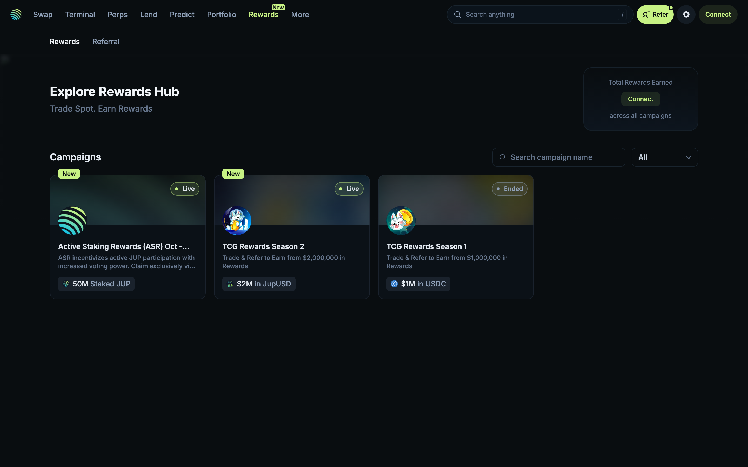The height and width of the screenshot is (467, 748).
Task: Click the ASR campaign Jupiter avatar
Action: point(73,221)
